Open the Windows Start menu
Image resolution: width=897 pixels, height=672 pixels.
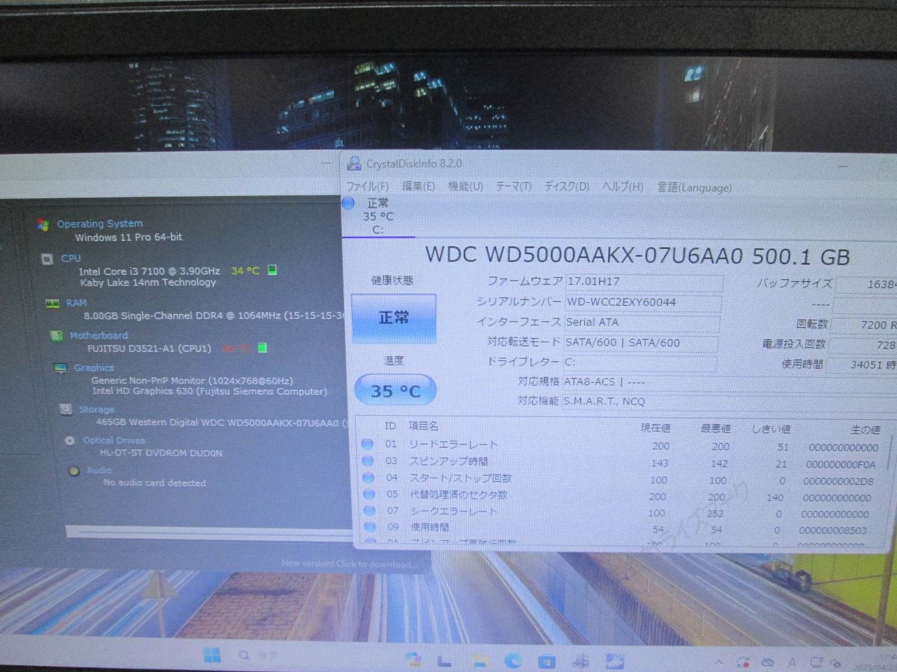click(x=212, y=655)
